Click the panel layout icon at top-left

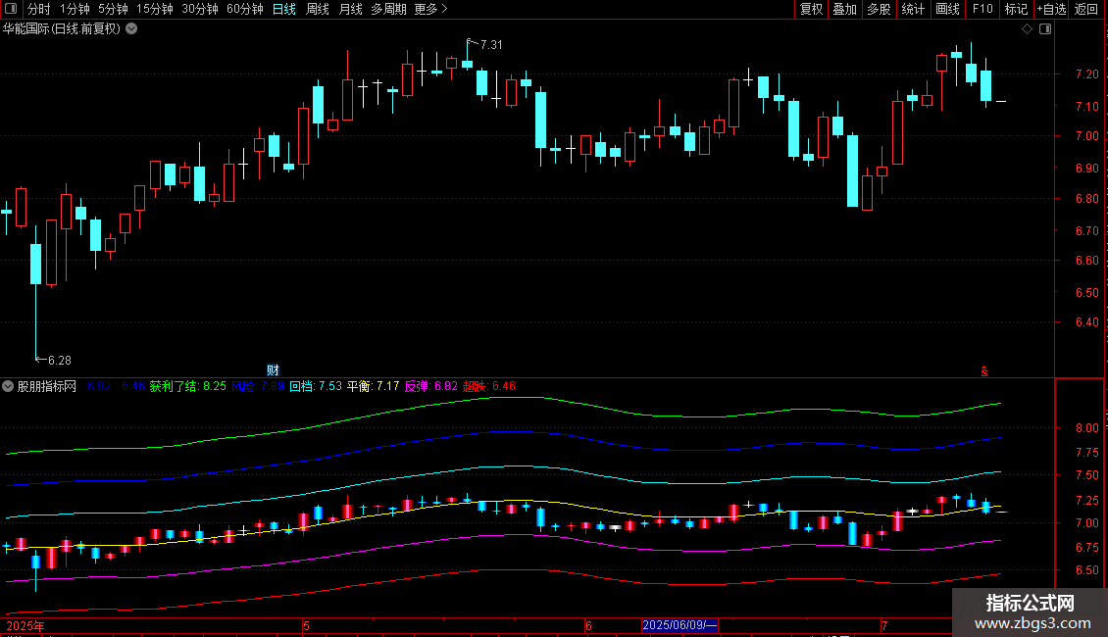[11, 9]
